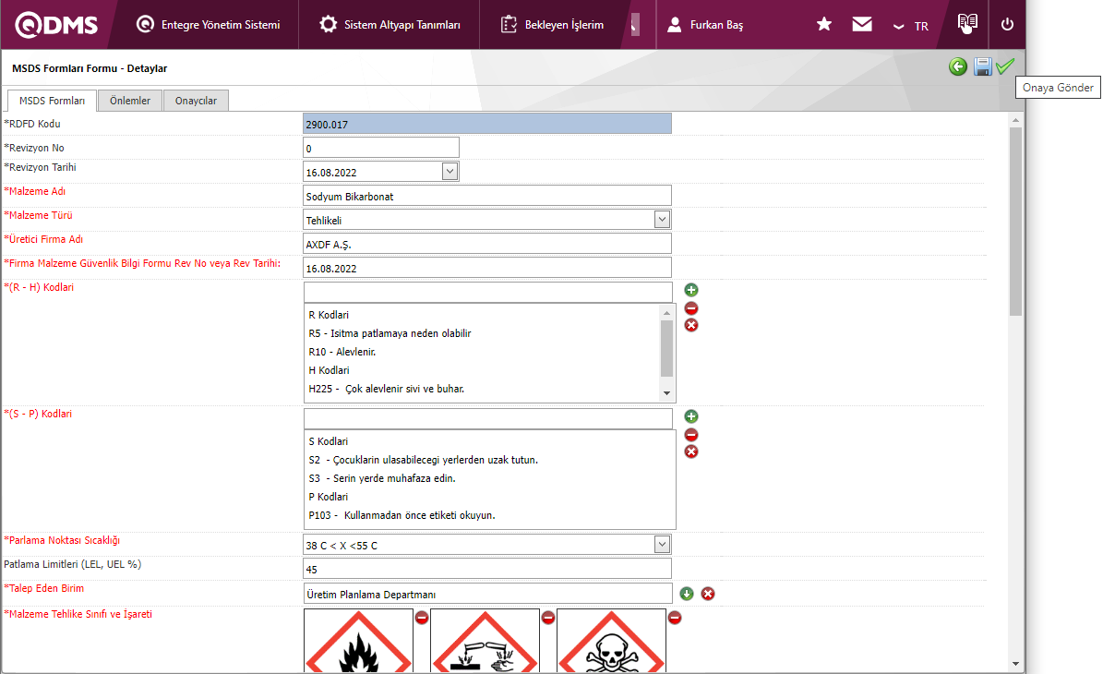Click the green plus next to R-H Kodları
Screen dimensions: 1103x674
(691, 290)
